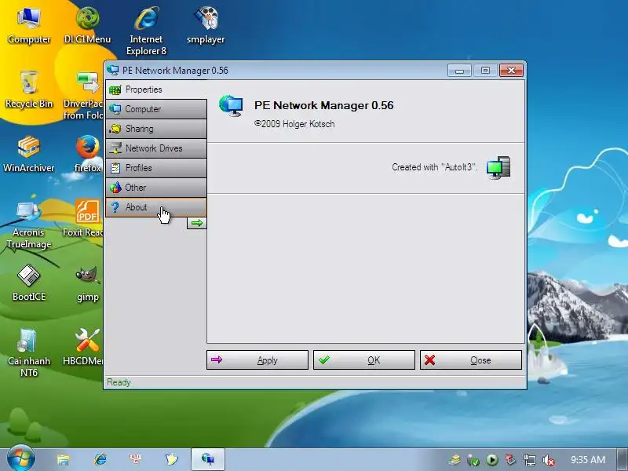Click the muted volume tray icon
Viewport: 628px width, 471px height.
pyautogui.click(x=548, y=460)
